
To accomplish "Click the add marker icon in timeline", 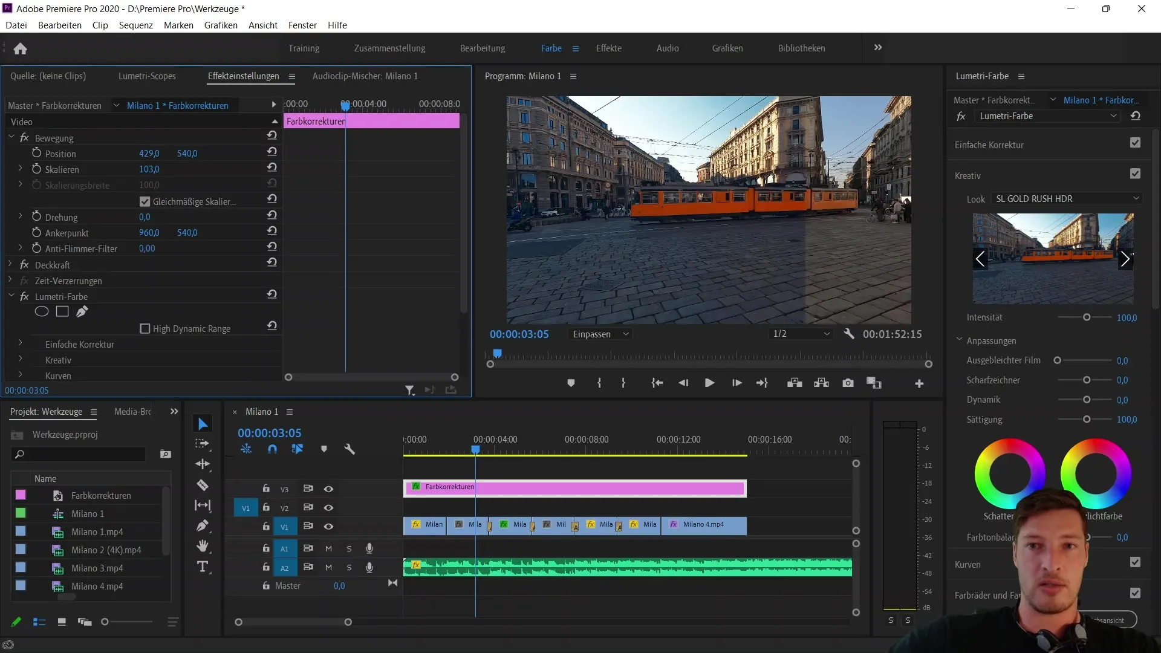I will point(325,450).
